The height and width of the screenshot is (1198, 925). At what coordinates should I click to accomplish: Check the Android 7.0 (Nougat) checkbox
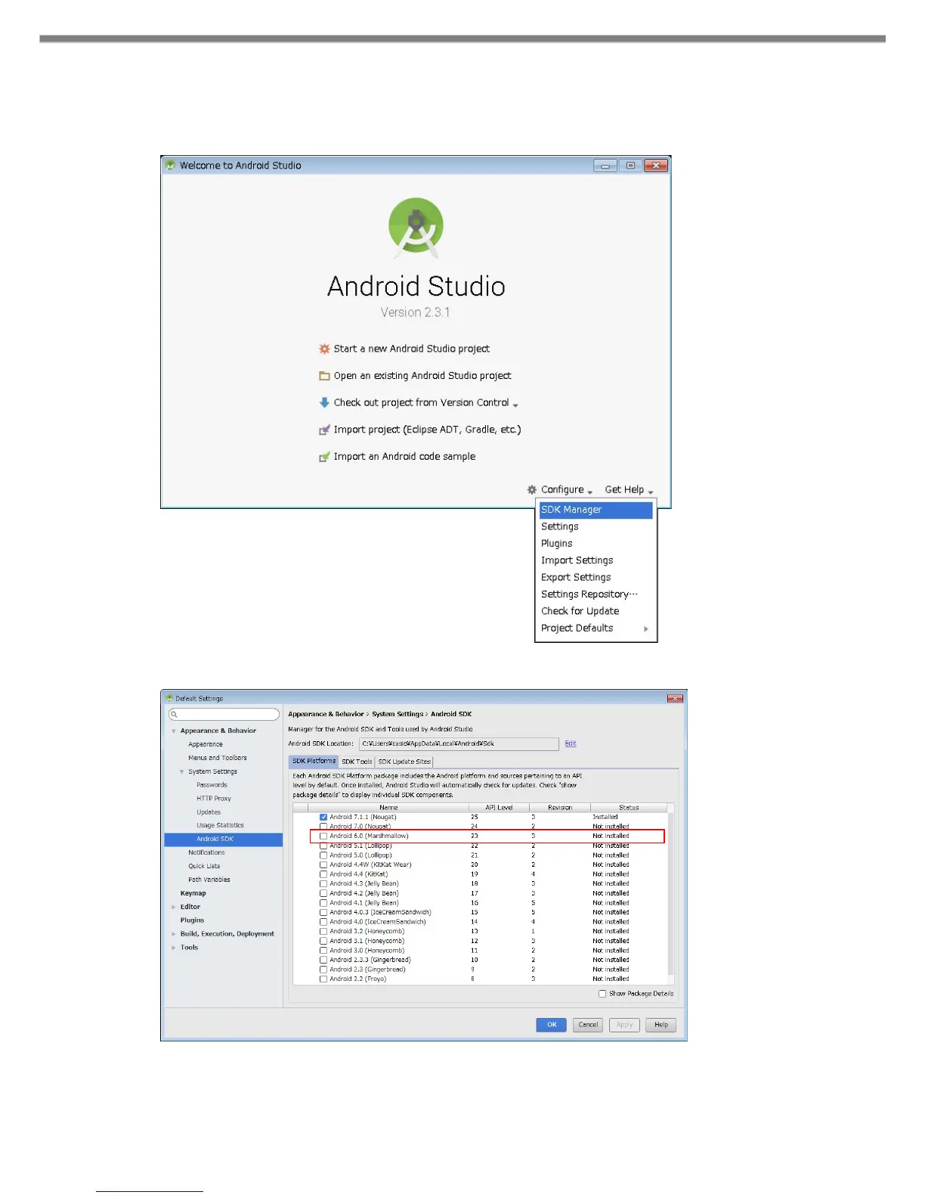(323, 827)
